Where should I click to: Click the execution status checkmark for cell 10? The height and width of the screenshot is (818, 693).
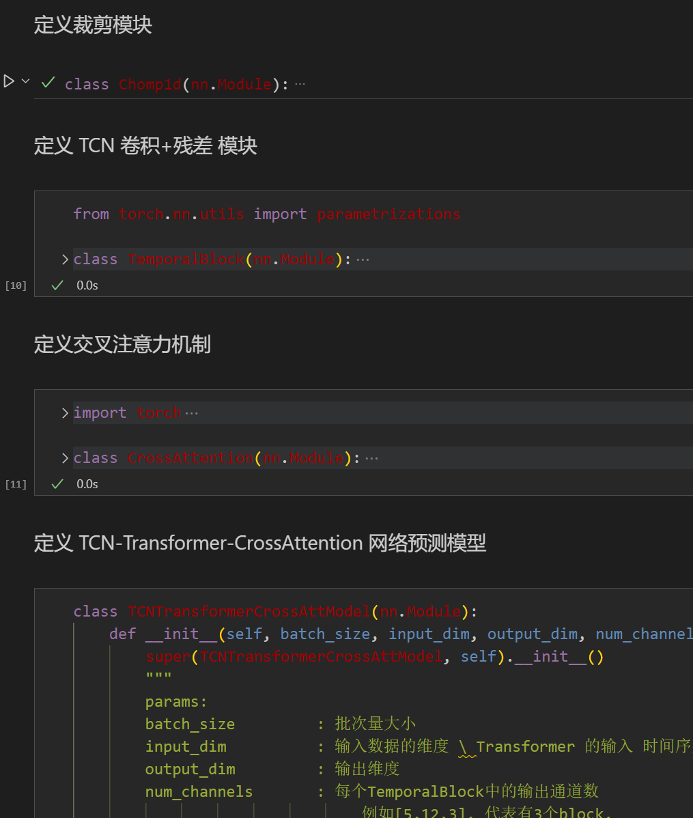(x=57, y=285)
